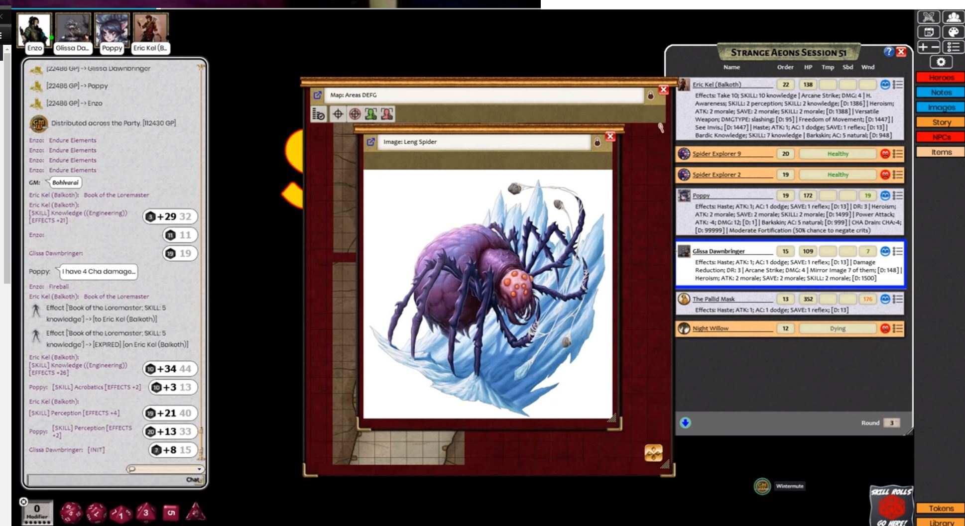This screenshot has height=526, width=965.
Task: Toggle the lock on Map Areas DEFG
Action: point(650,96)
